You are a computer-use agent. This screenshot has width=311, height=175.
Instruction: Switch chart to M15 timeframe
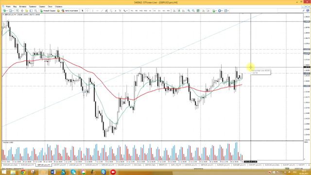(x=141, y=11)
